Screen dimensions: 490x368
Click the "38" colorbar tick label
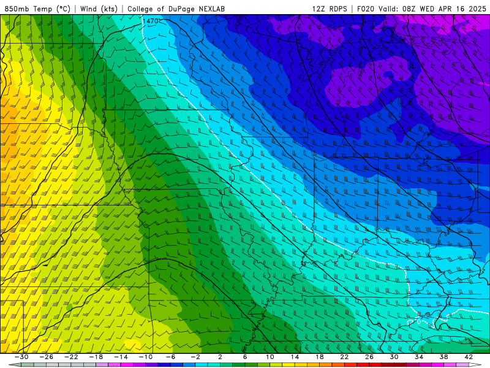tap(443, 357)
